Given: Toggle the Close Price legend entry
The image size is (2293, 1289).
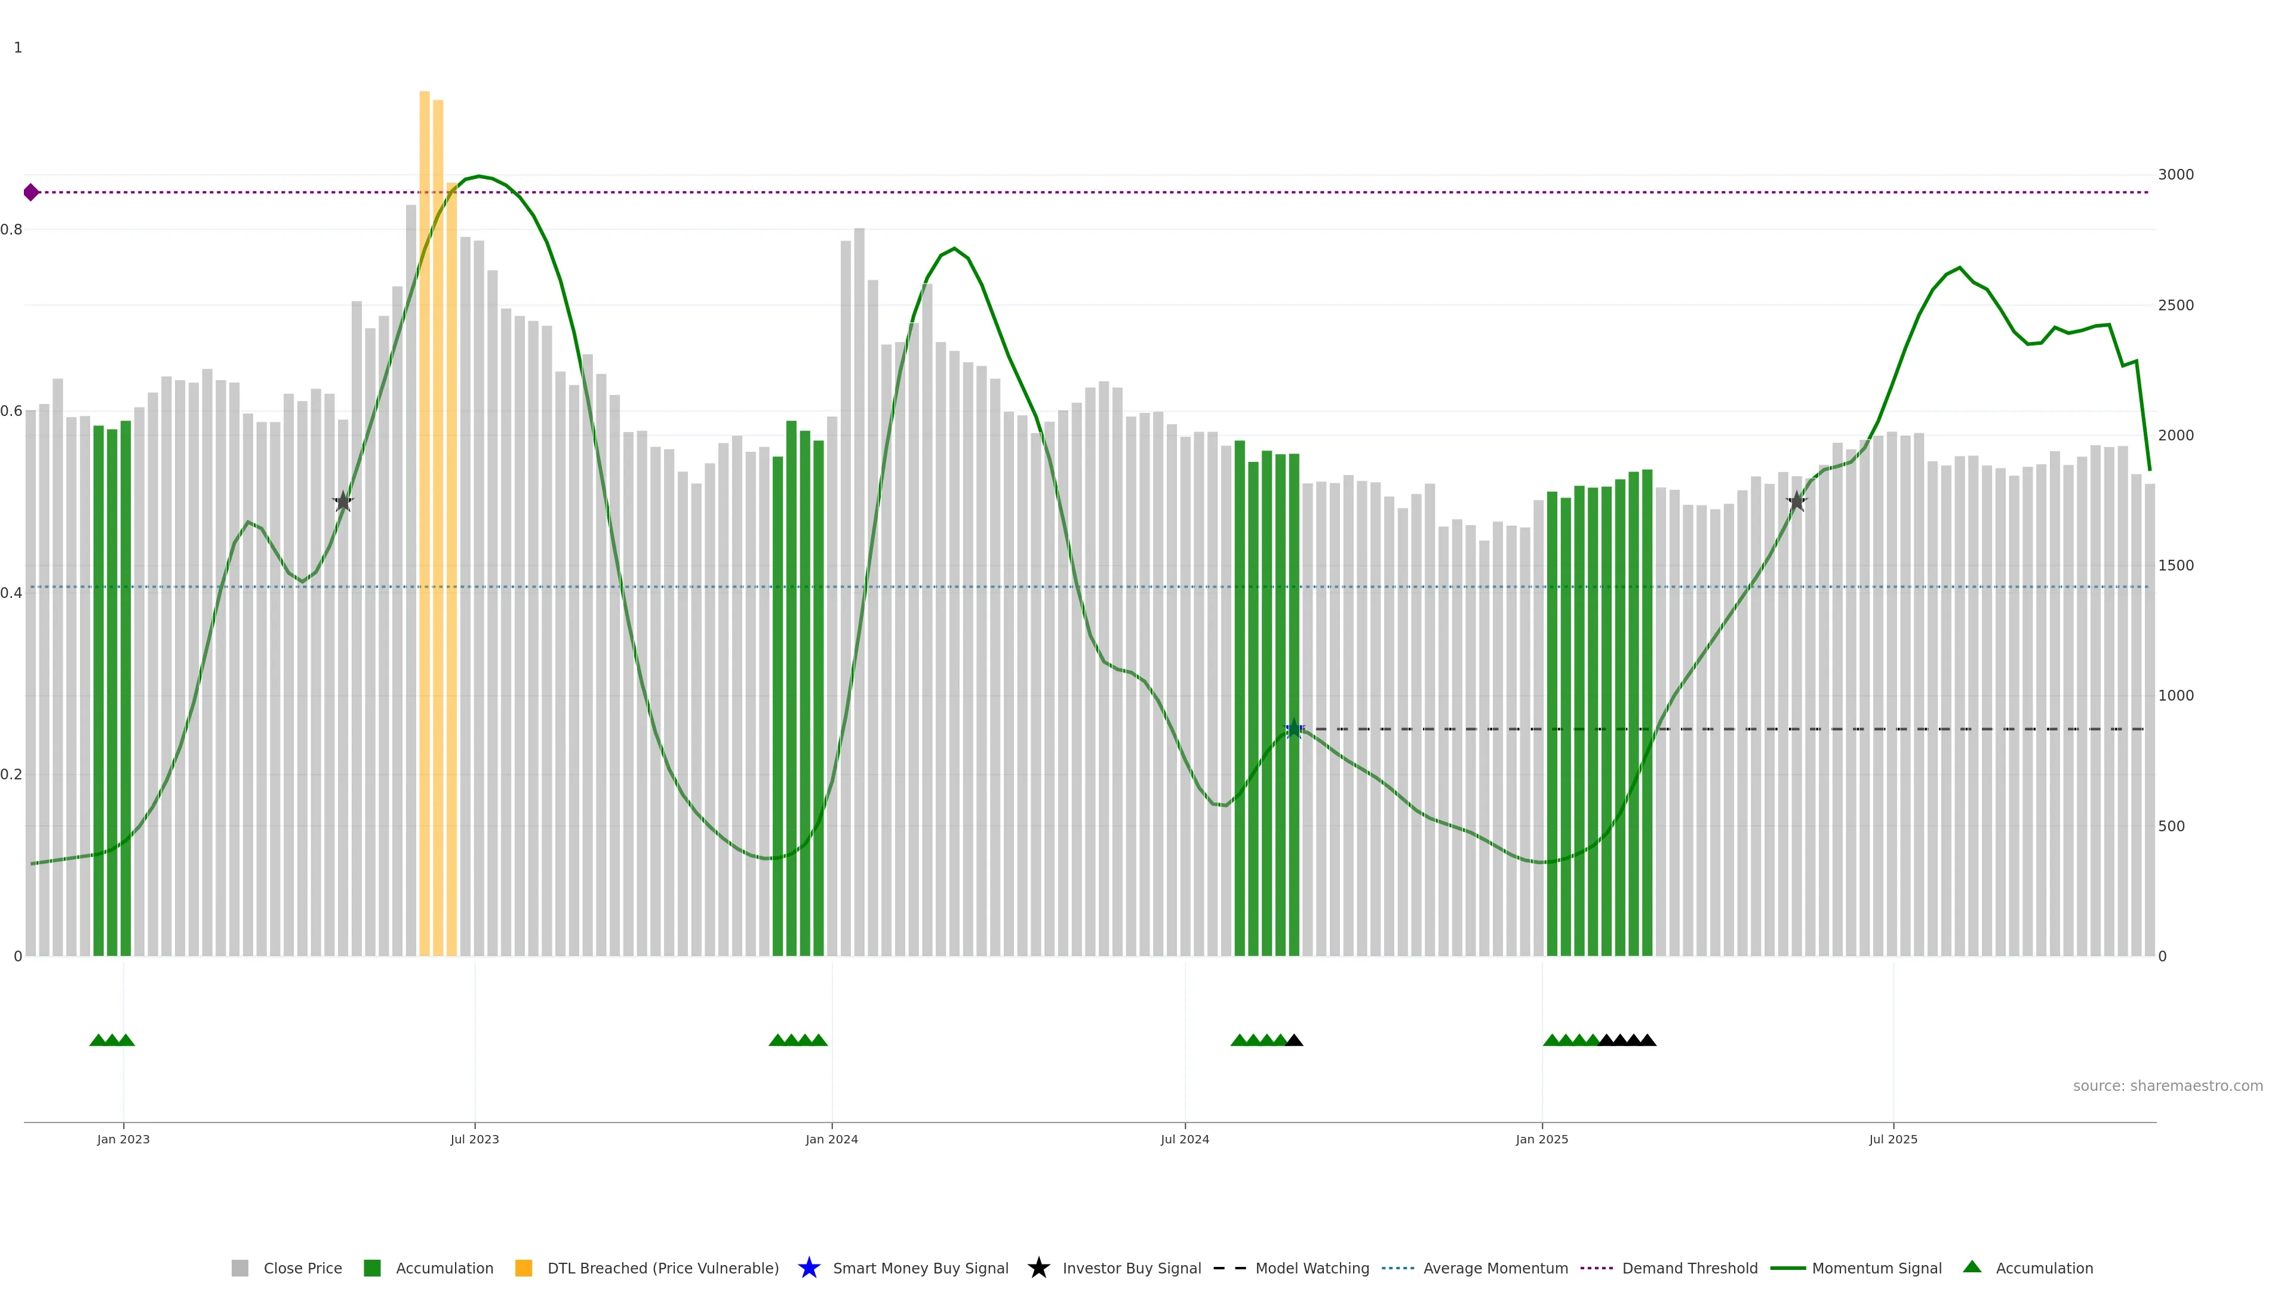Looking at the screenshot, I should [x=302, y=1269].
